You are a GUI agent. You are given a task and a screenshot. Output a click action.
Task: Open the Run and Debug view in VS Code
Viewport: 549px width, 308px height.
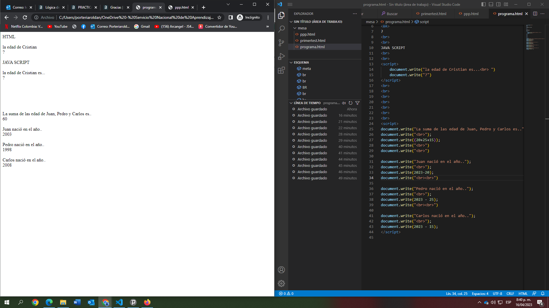click(281, 56)
